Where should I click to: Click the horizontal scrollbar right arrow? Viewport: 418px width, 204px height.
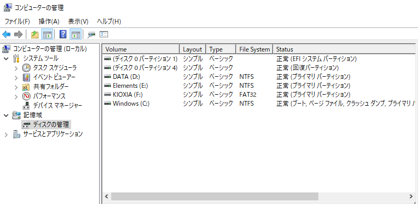coord(411,196)
